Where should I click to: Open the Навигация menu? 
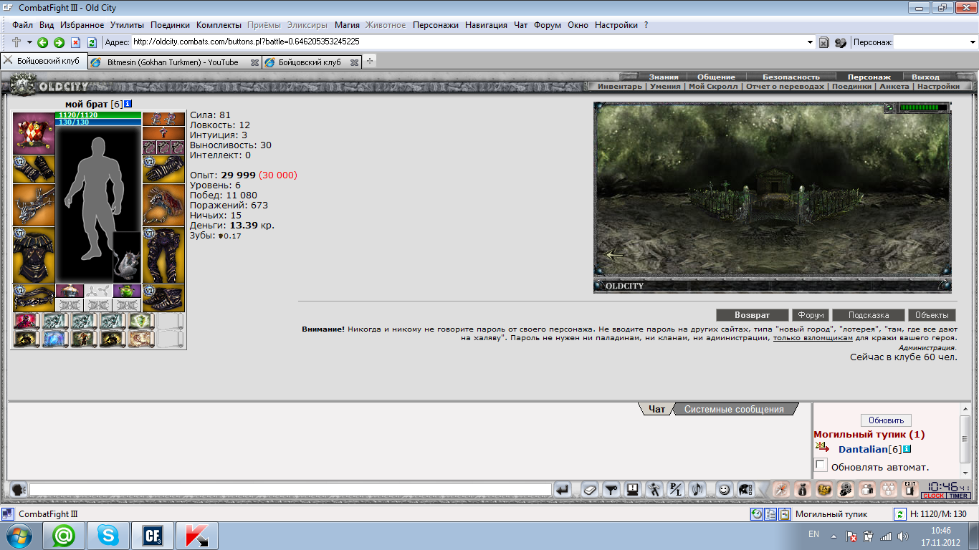(x=486, y=25)
